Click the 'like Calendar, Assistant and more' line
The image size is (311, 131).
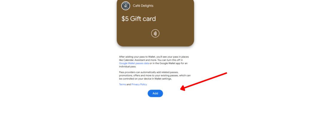coord(151,60)
